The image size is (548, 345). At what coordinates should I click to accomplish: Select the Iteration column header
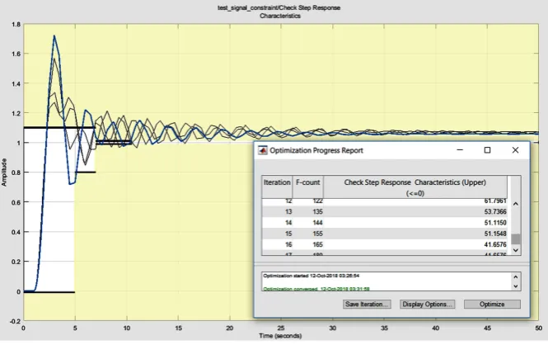point(277,187)
